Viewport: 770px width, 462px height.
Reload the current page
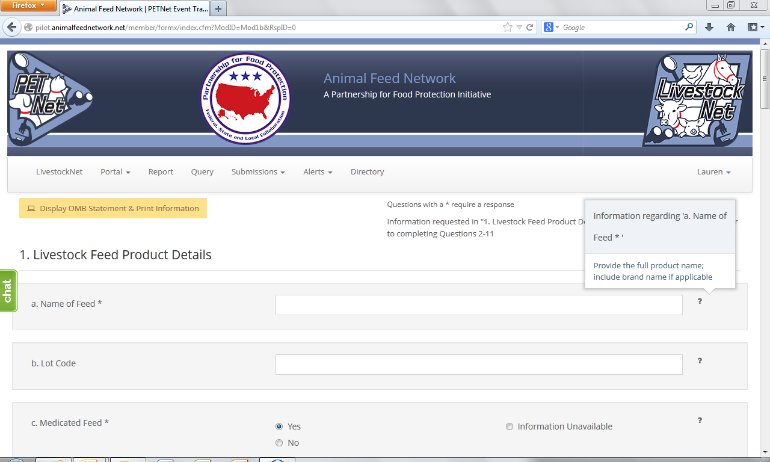click(x=530, y=27)
